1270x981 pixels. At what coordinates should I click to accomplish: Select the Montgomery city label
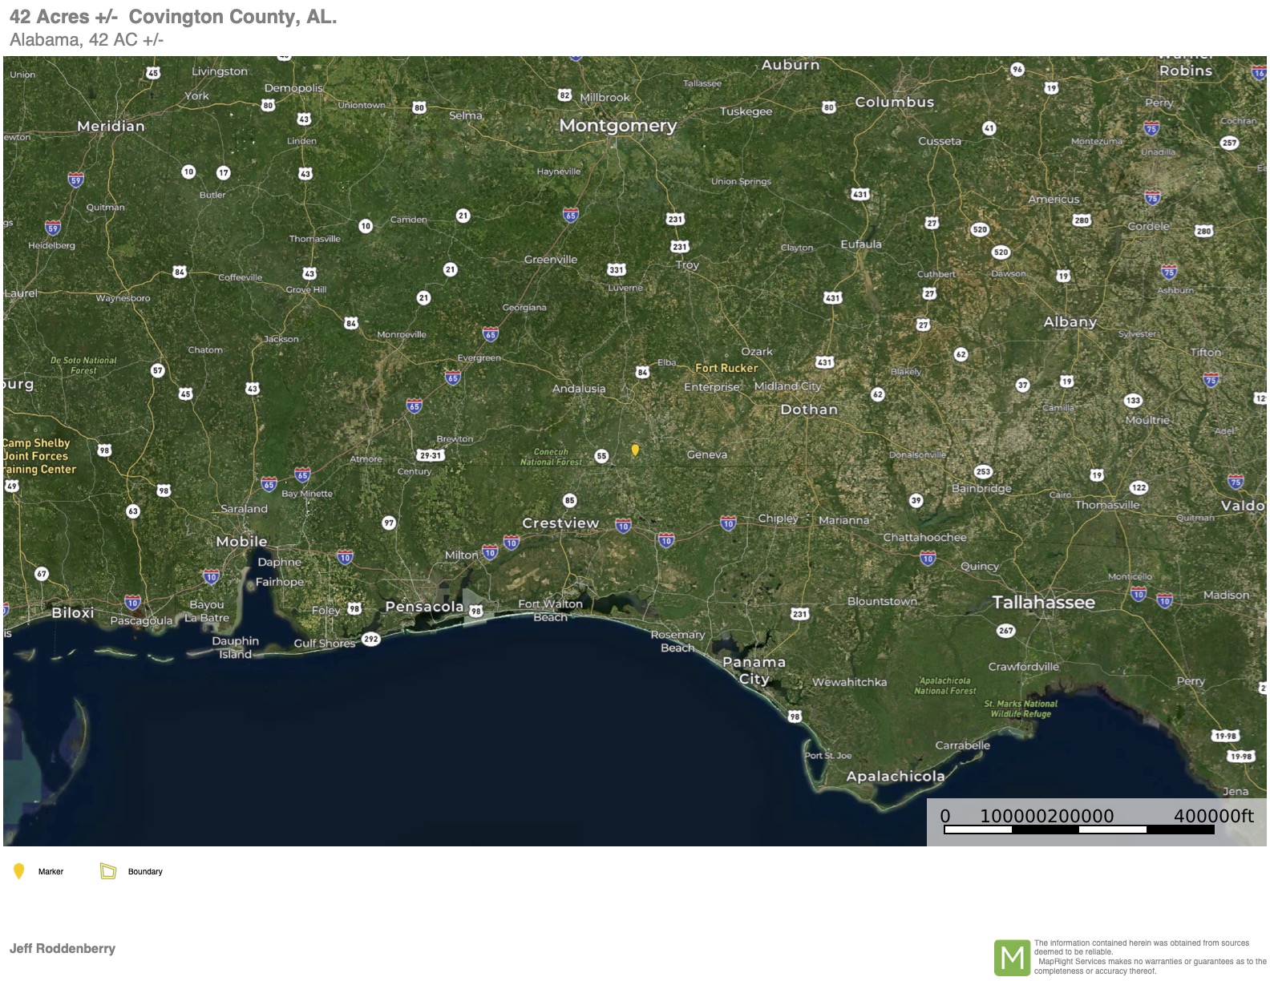click(x=617, y=126)
